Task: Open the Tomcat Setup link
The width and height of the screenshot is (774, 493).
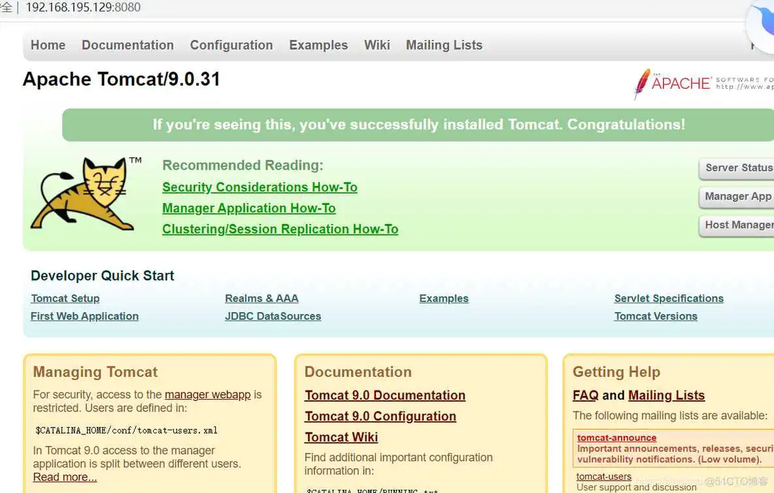Action: coord(65,299)
